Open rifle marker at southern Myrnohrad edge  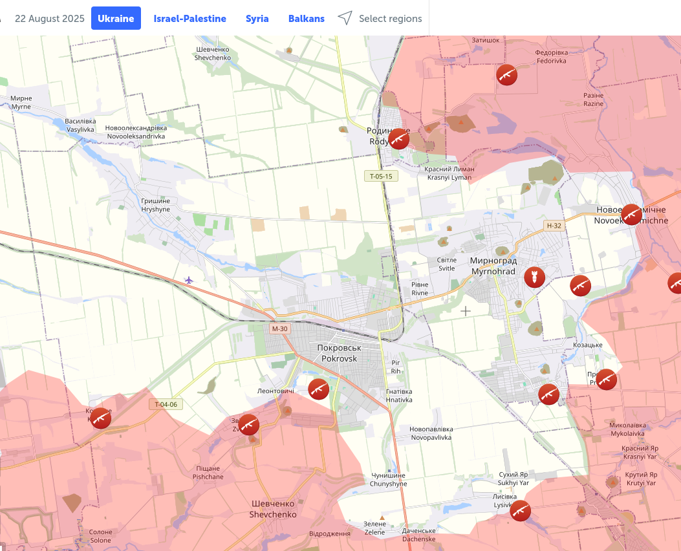click(x=549, y=394)
